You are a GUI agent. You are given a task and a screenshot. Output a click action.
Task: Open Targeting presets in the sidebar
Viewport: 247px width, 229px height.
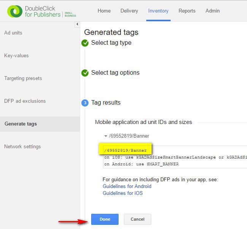(x=23, y=78)
